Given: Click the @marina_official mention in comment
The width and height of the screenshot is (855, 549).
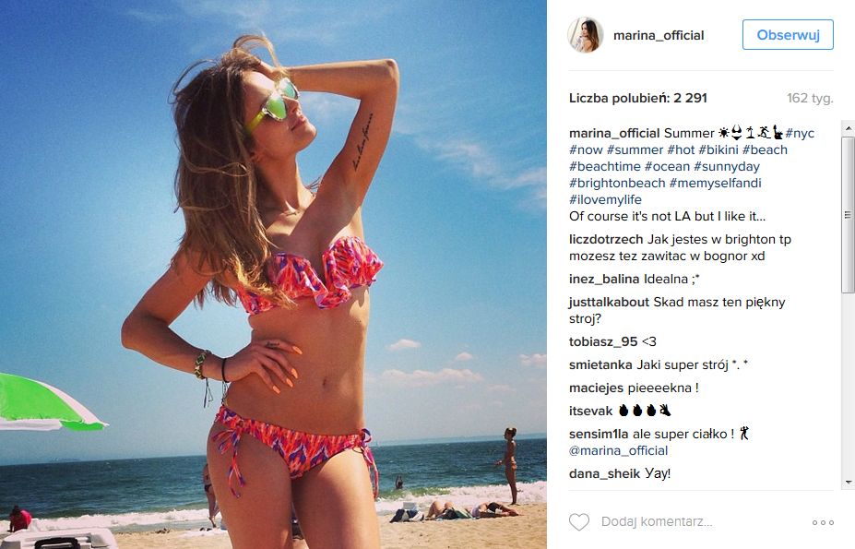Looking at the screenshot, I should (618, 451).
